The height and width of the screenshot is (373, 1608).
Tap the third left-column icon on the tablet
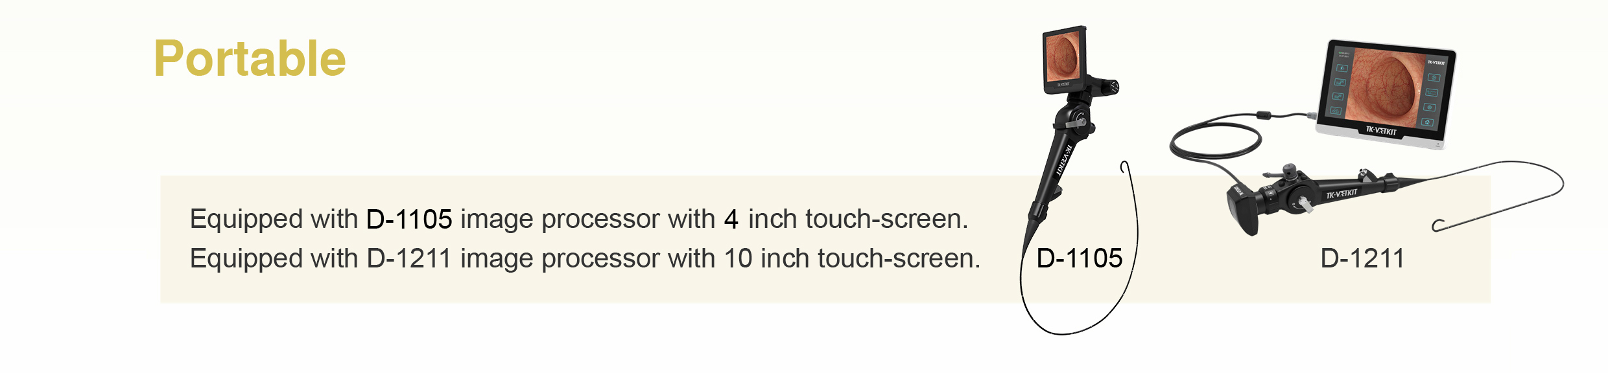click(x=1337, y=96)
